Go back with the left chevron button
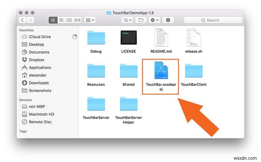Screen dimensions: 261x162 (23, 20)
